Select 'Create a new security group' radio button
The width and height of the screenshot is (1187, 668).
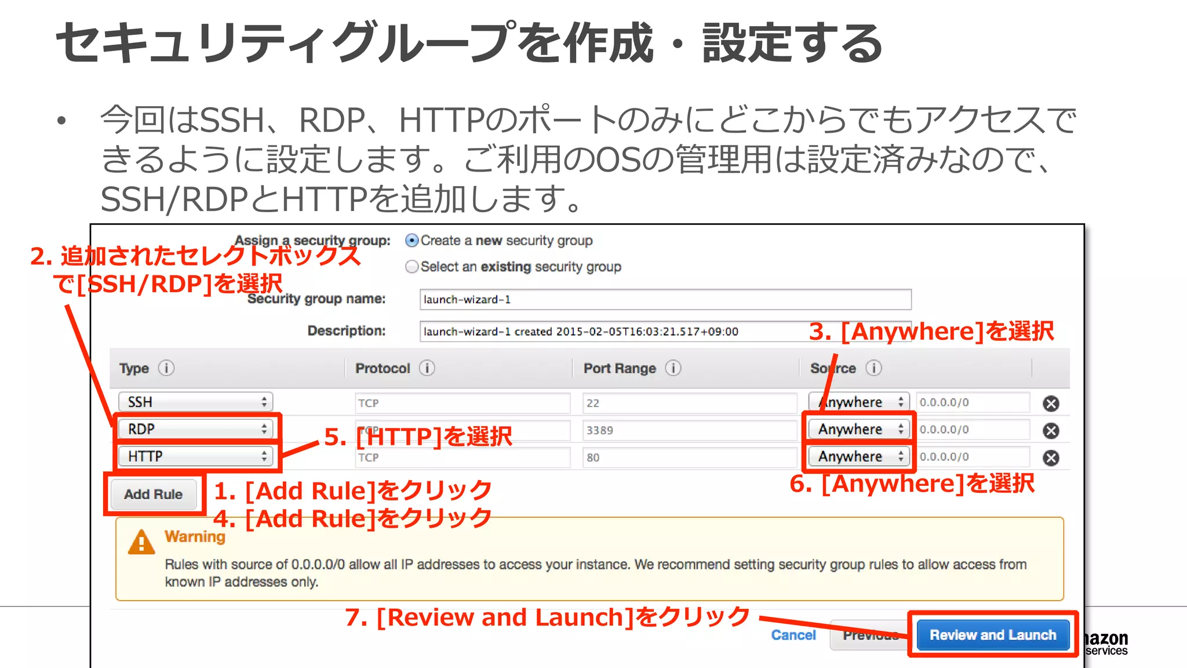coord(412,241)
